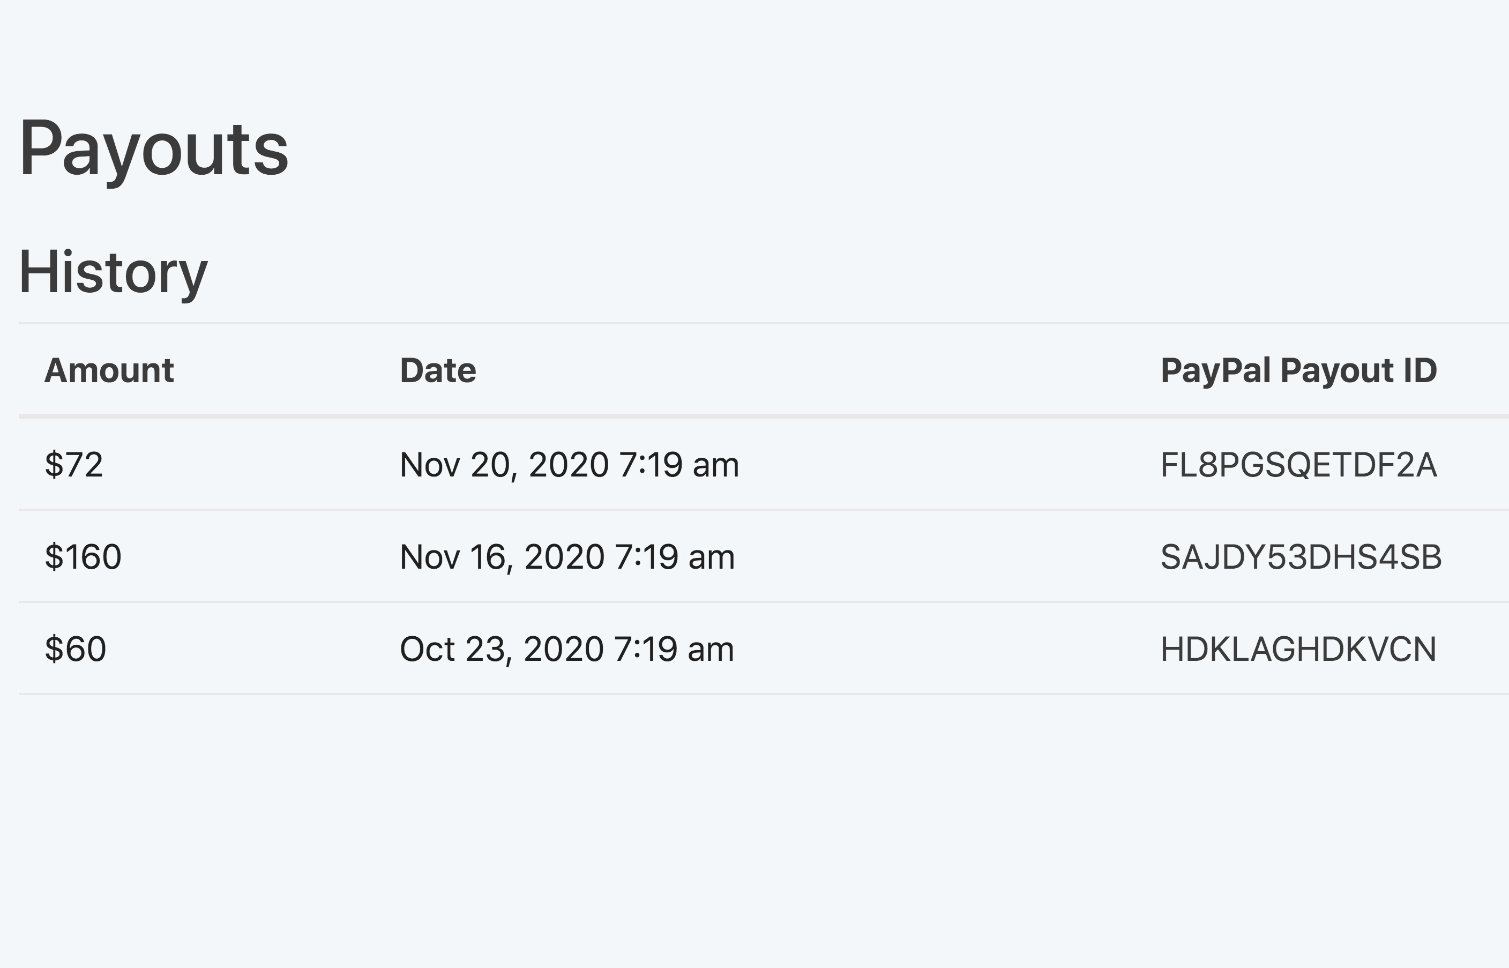The height and width of the screenshot is (968, 1509).
Task: Click the year 2020 in the Nov 16 date
Action: point(565,557)
